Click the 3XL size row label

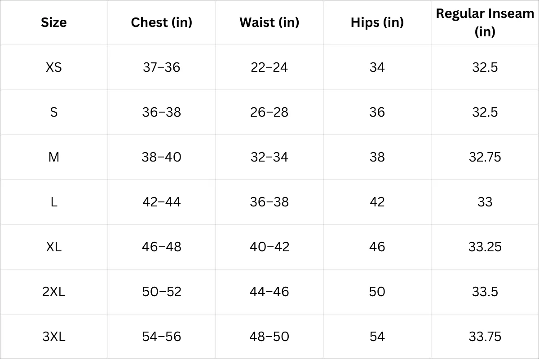pos(54,337)
